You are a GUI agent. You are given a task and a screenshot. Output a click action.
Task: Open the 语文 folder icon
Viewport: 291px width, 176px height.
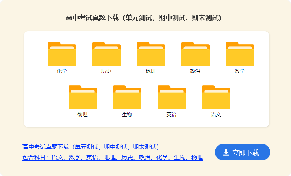(216, 97)
